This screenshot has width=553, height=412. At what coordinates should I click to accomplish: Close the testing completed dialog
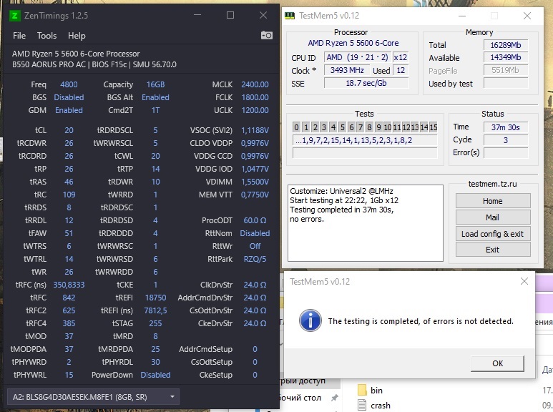pos(524,281)
